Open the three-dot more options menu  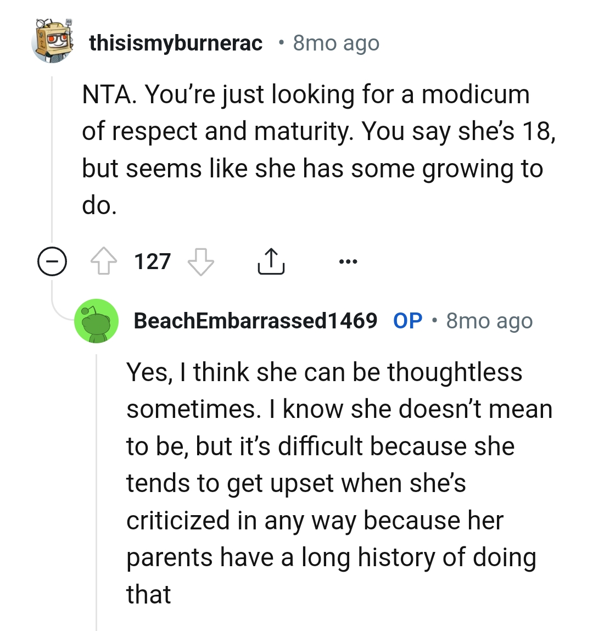pyautogui.click(x=348, y=261)
